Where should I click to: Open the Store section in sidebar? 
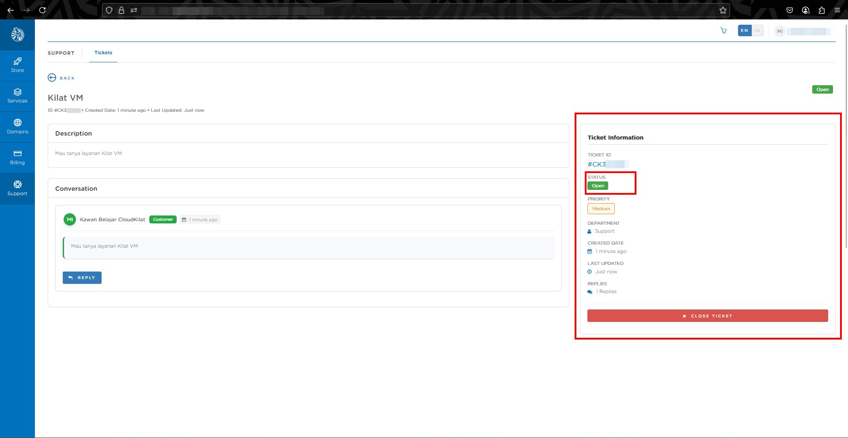[x=17, y=65]
